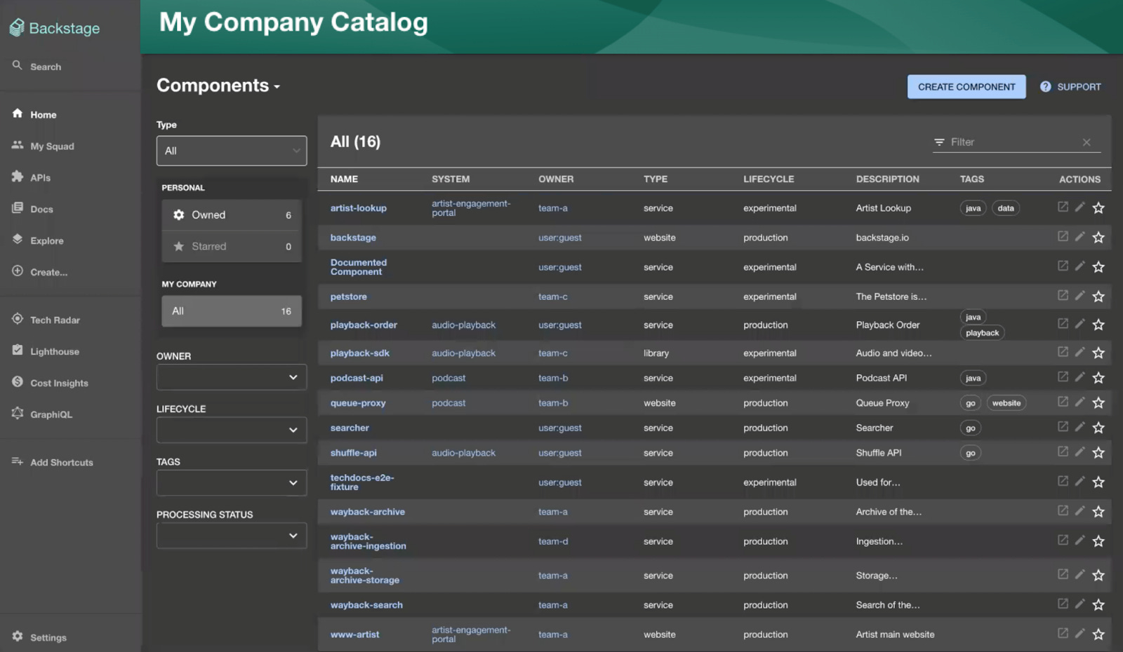Expand the Owner filter dropdown

coord(232,377)
